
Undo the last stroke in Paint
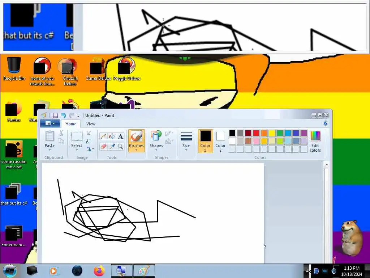(64, 115)
